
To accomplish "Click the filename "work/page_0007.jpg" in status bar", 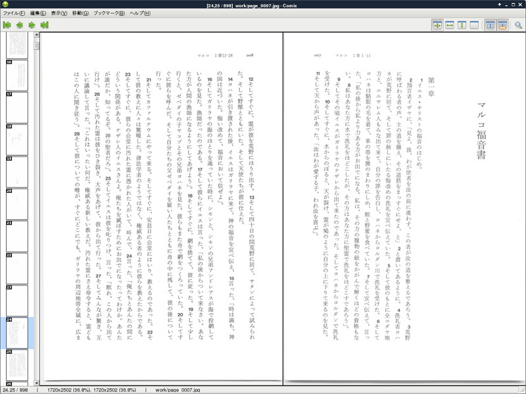I will point(178,390).
